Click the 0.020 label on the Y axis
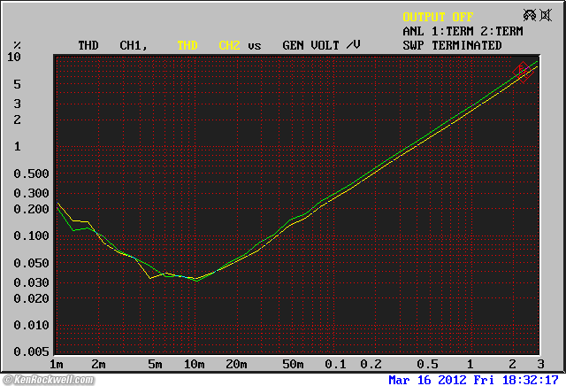Image resolution: width=566 pixels, height=386 pixels. click(x=32, y=298)
